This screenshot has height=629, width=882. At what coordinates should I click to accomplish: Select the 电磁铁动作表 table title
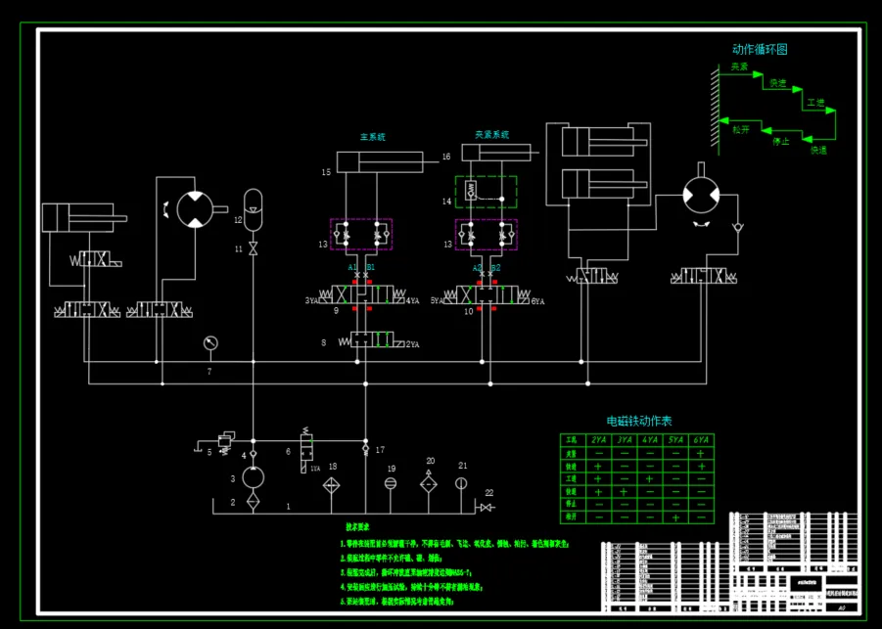[x=639, y=421]
